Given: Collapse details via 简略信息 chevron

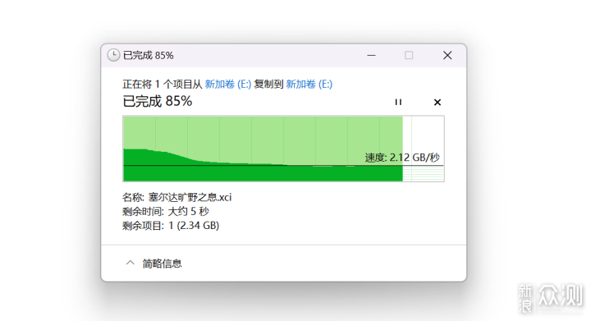Looking at the screenshot, I should click(x=130, y=263).
